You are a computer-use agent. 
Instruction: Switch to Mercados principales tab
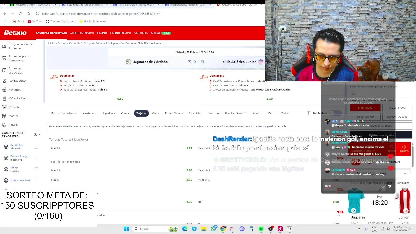coord(63,113)
